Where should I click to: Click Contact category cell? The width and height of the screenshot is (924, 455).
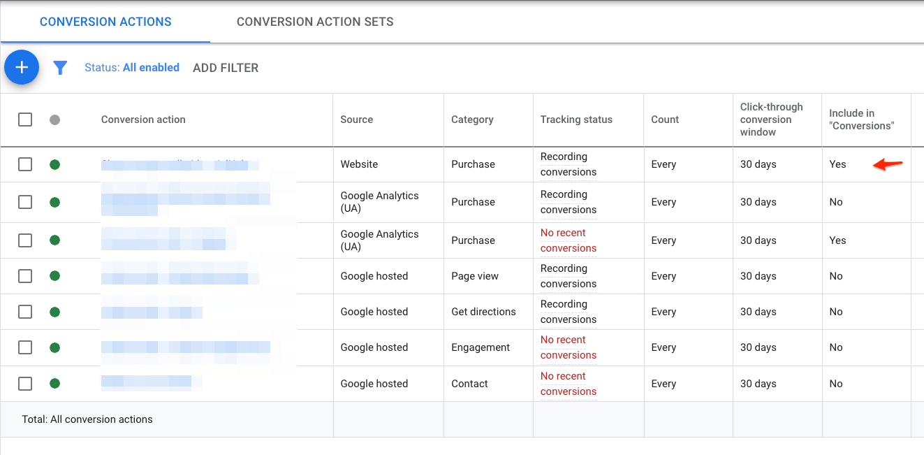click(x=470, y=384)
